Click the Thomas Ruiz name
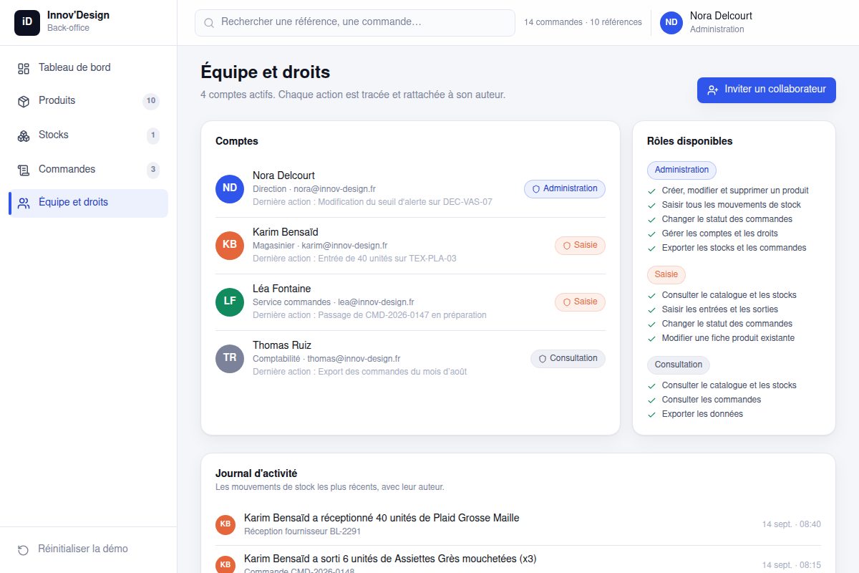The width and height of the screenshot is (859, 573). click(x=282, y=345)
